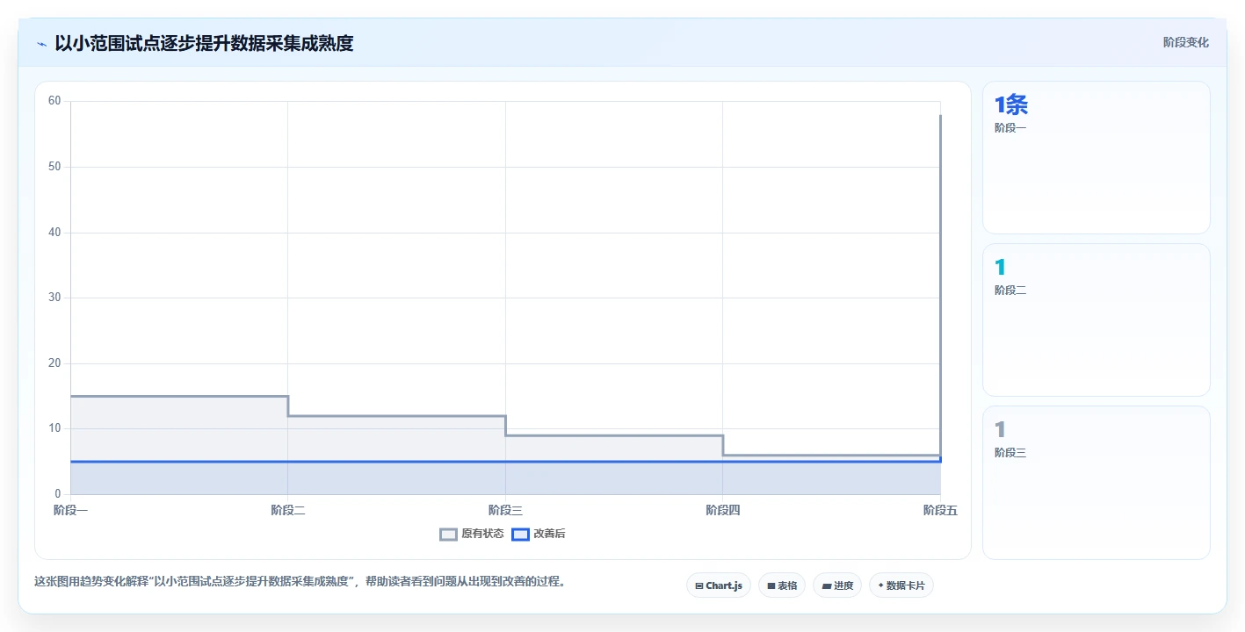This screenshot has width=1245, height=632.
Task: Open the 阶段三 data card
Action: click(1097, 483)
